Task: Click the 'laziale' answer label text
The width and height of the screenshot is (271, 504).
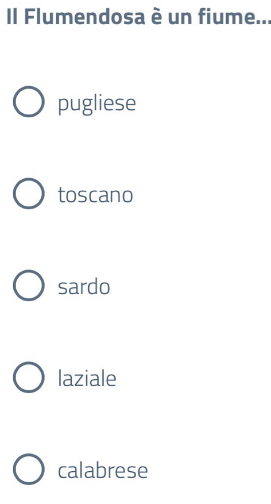Action: click(87, 378)
